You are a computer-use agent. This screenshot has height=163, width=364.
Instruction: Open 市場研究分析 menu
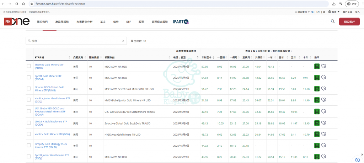click(85, 22)
